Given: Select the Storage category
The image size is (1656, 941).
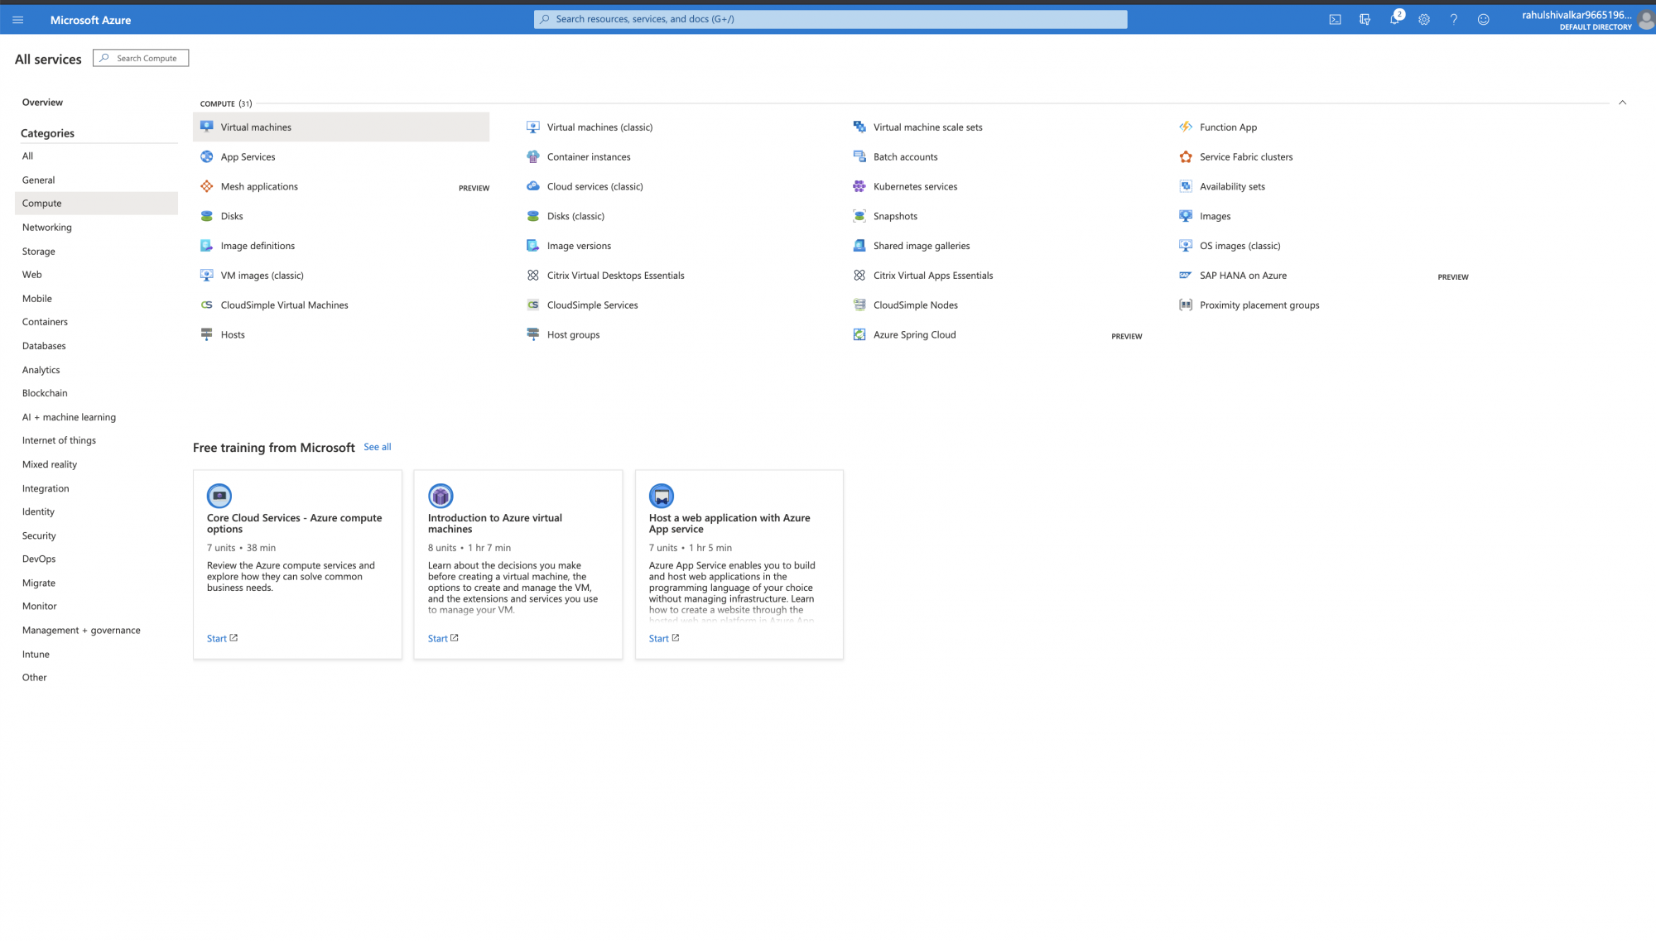Looking at the screenshot, I should pyautogui.click(x=38, y=251).
